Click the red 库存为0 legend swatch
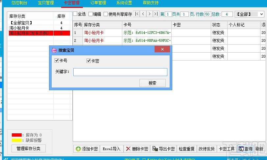Image resolution: width=267 pixels, height=160 pixels. [x=17, y=135]
